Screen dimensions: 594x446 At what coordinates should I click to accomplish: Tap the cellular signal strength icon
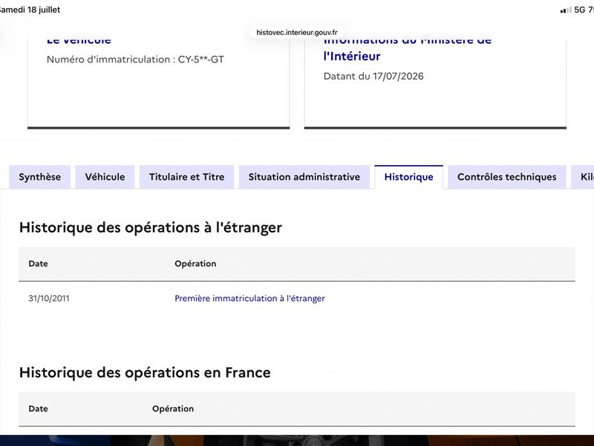tap(566, 10)
